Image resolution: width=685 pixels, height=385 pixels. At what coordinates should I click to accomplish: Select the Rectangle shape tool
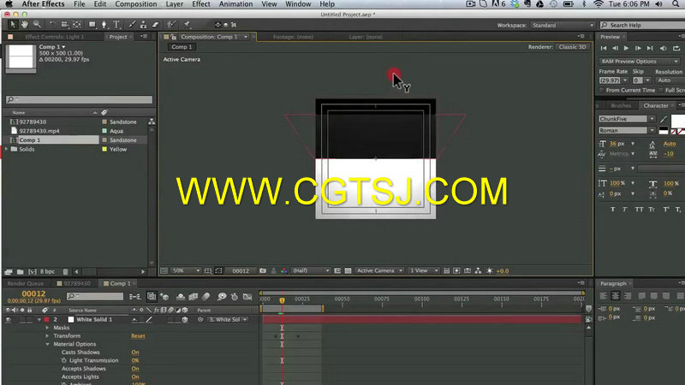[92, 25]
